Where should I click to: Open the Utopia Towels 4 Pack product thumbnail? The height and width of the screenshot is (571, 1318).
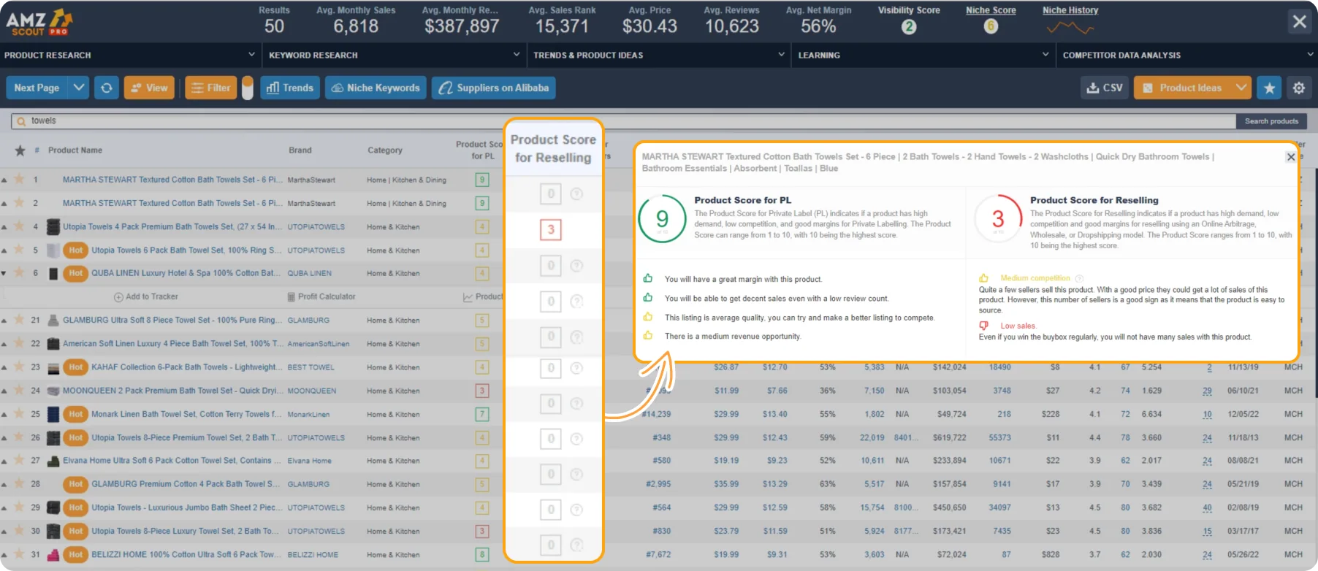coord(53,226)
